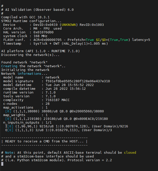Click the cyan Creating word

[9, 66]
